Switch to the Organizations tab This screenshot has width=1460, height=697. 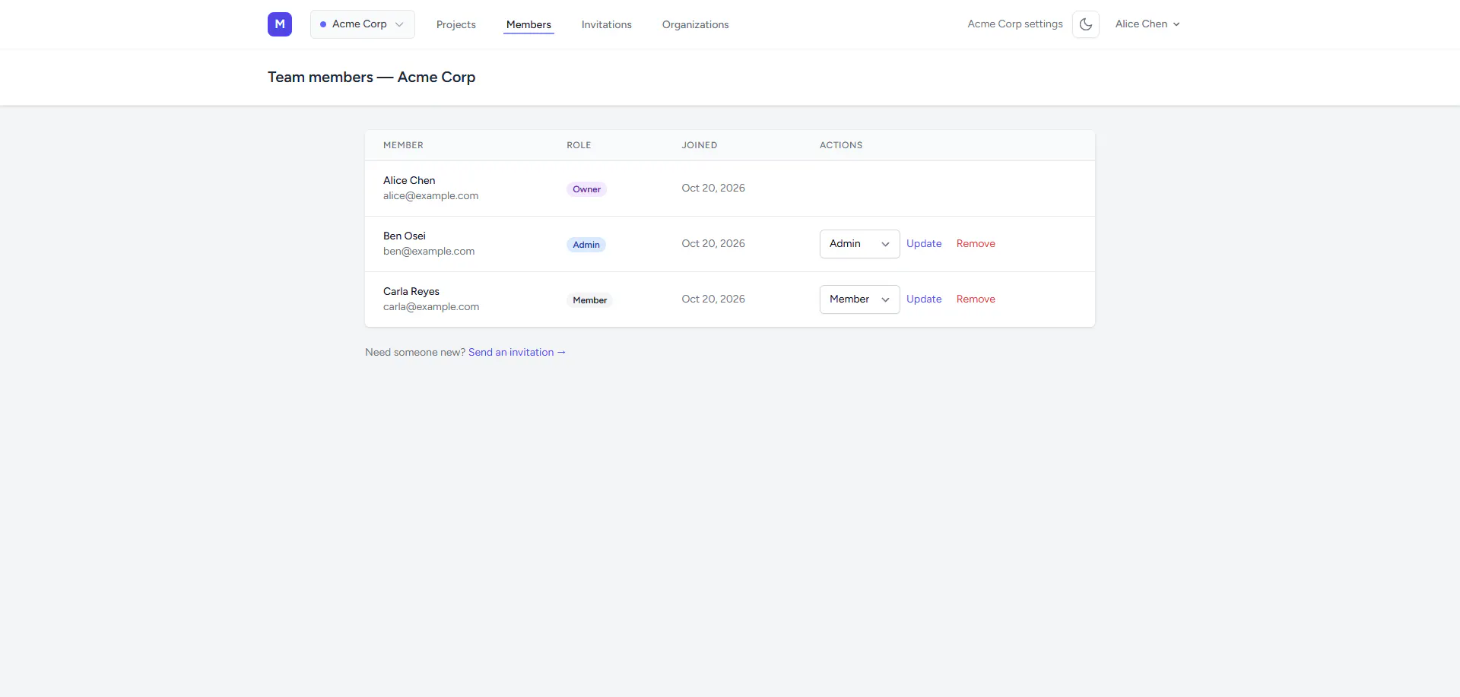(695, 24)
